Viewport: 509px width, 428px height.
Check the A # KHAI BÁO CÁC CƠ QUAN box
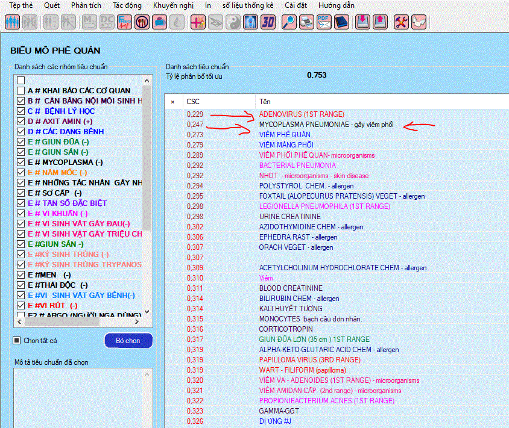(21, 91)
